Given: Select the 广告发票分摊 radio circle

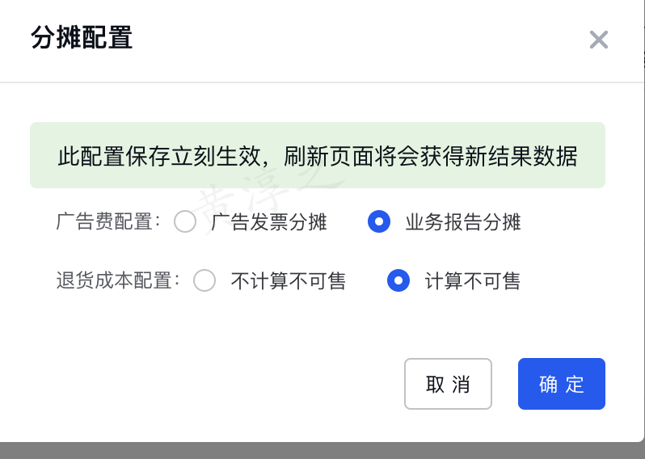Looking at the screenshot, I should tap(185, 221).
